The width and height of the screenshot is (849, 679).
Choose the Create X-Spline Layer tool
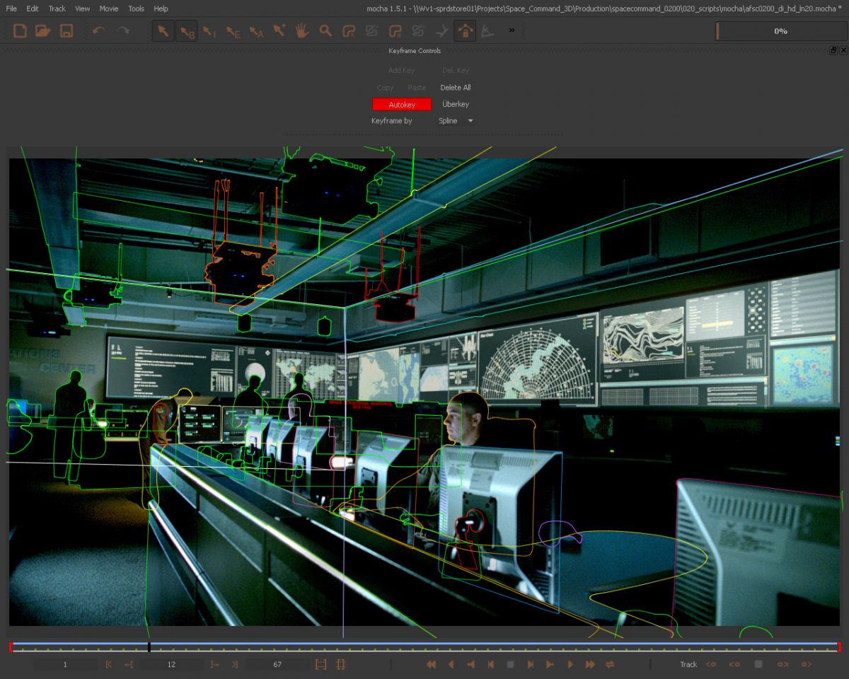pos(349,31)
